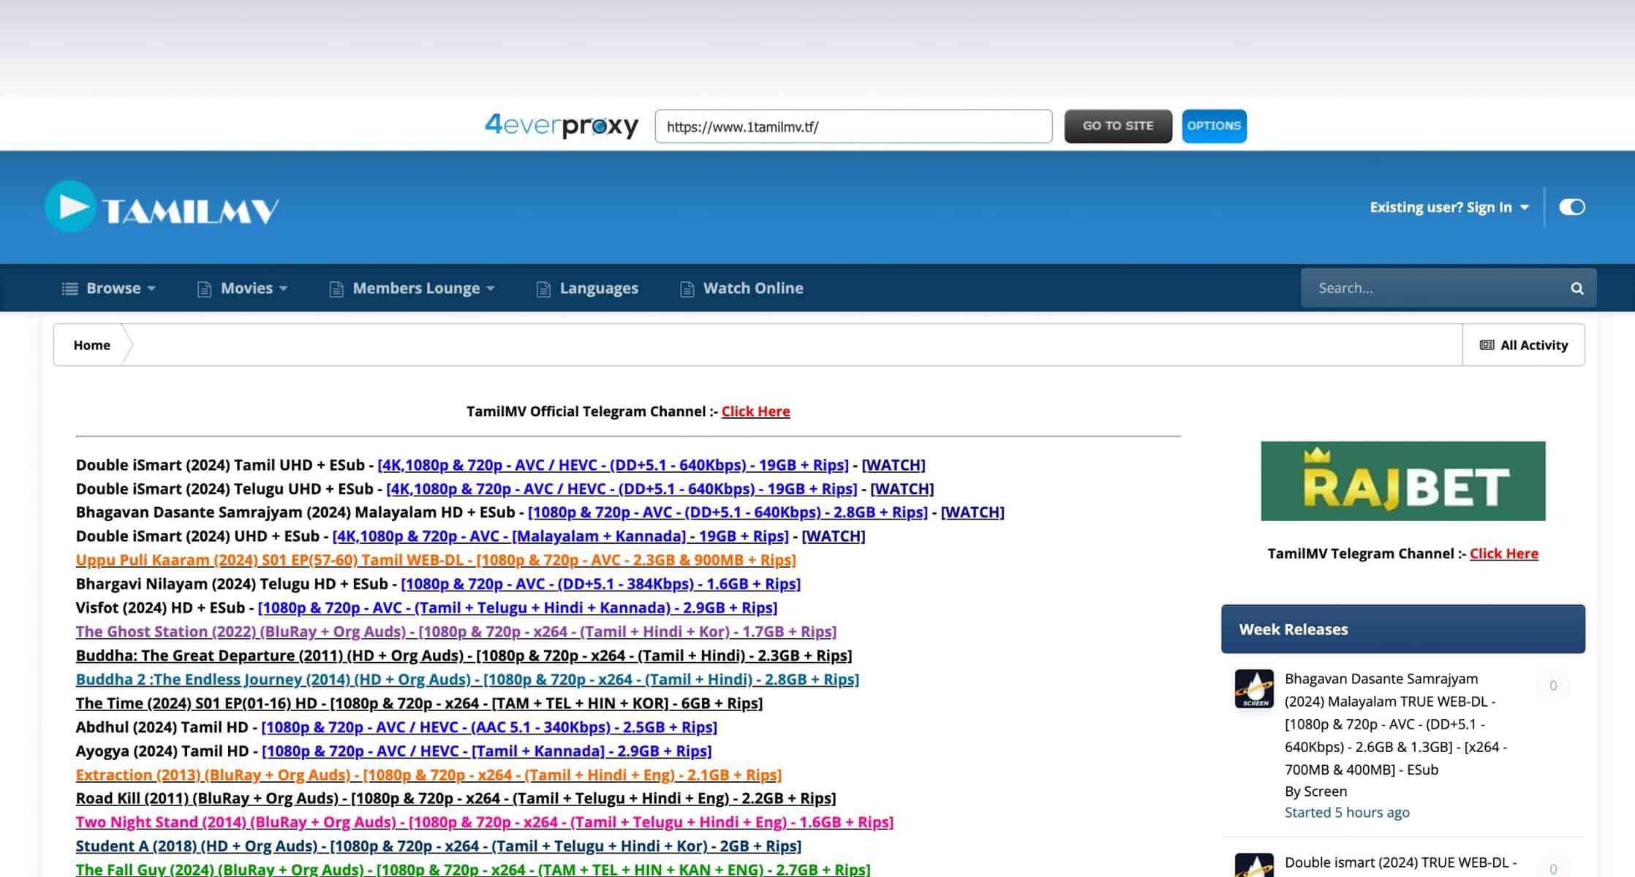Click the RAJBET banner advertisement
1635x877 pixels.
pos(1402,481)
